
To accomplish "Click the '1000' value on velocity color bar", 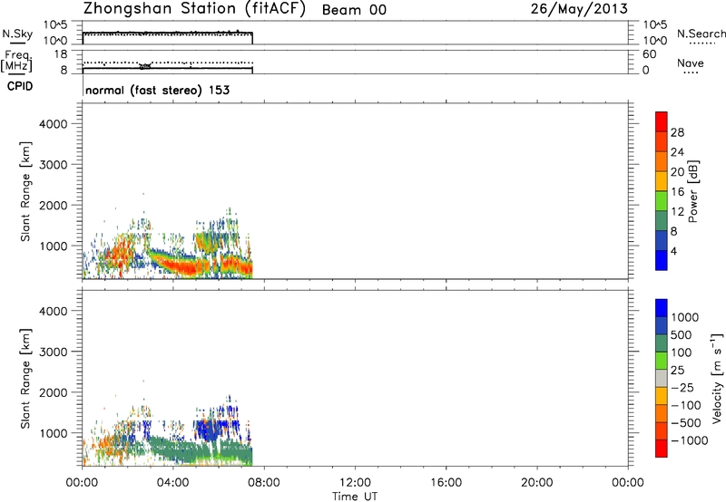I will (684, 317).
